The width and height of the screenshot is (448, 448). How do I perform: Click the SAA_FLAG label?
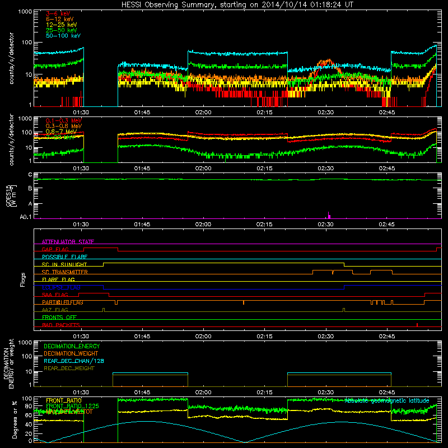(x=55, y=295)
